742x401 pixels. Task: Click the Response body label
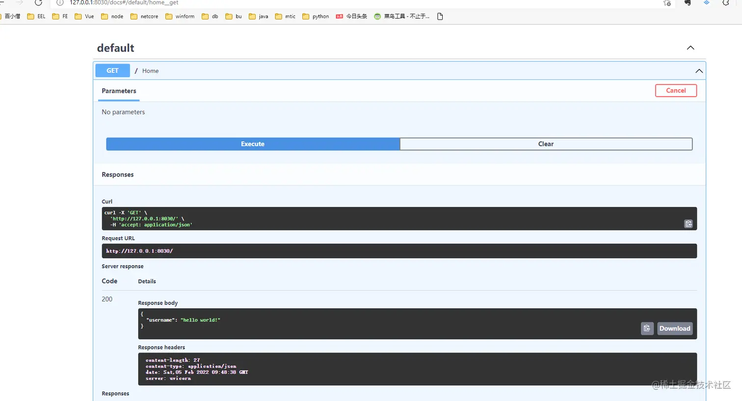click(158, 303)
